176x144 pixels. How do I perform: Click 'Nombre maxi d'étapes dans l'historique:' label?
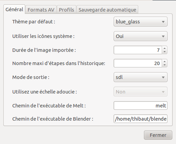coord(59,63)
